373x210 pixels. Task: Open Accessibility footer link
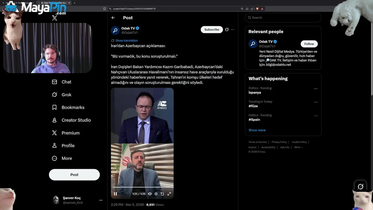[268, 147]
